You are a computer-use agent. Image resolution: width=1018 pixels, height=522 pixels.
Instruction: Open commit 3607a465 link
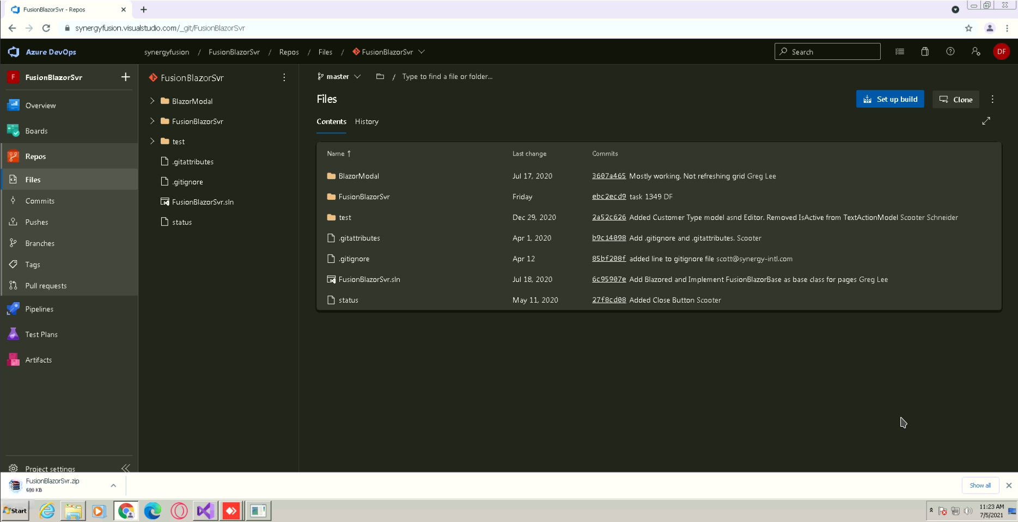(x=609, y=176)
